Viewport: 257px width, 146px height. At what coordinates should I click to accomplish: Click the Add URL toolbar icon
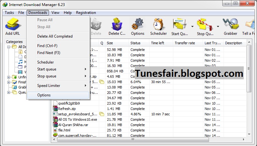point(13,25)
